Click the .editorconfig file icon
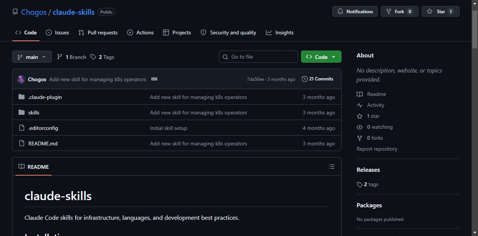This screenshot has height=236, width=478. (x=22, y=128)
